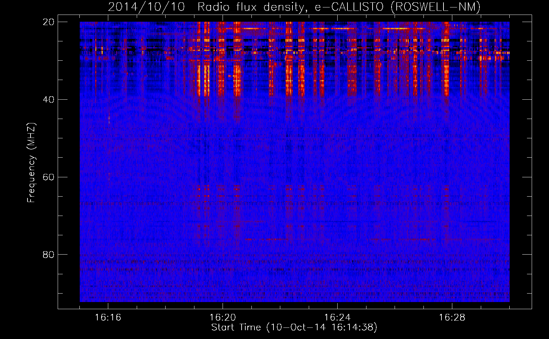Click the '16:28' time tick label
This screenshot has width=549, height=339.
coord(452,318)
